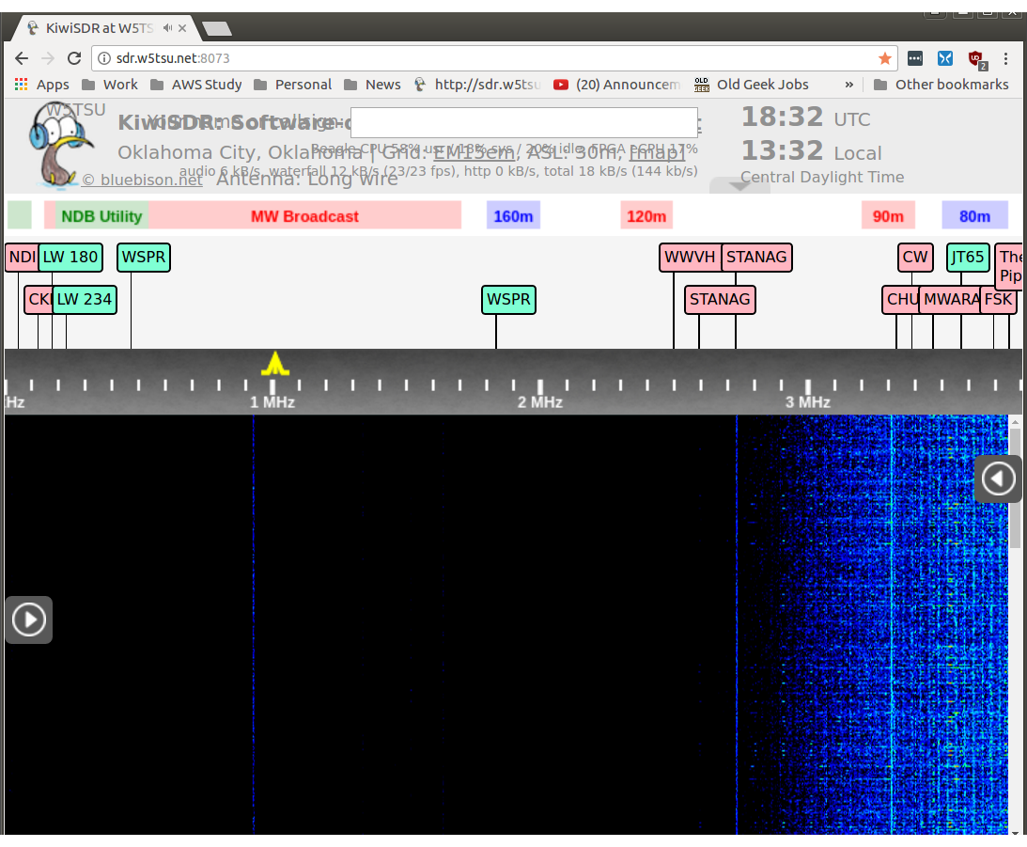Open the bluebison.net link

[x=143, y=180]
